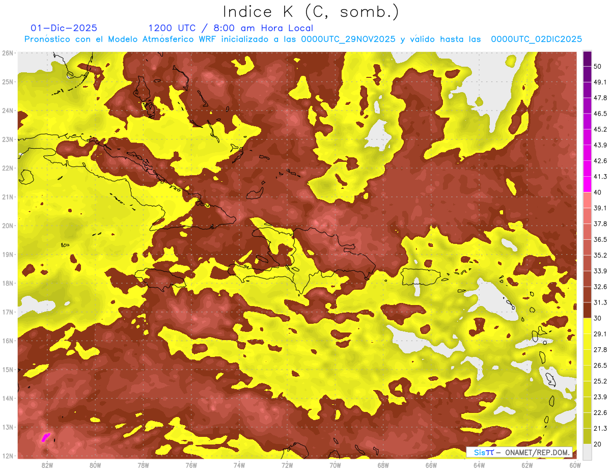Click the 78W longitude label

click(x=143, y=465)
